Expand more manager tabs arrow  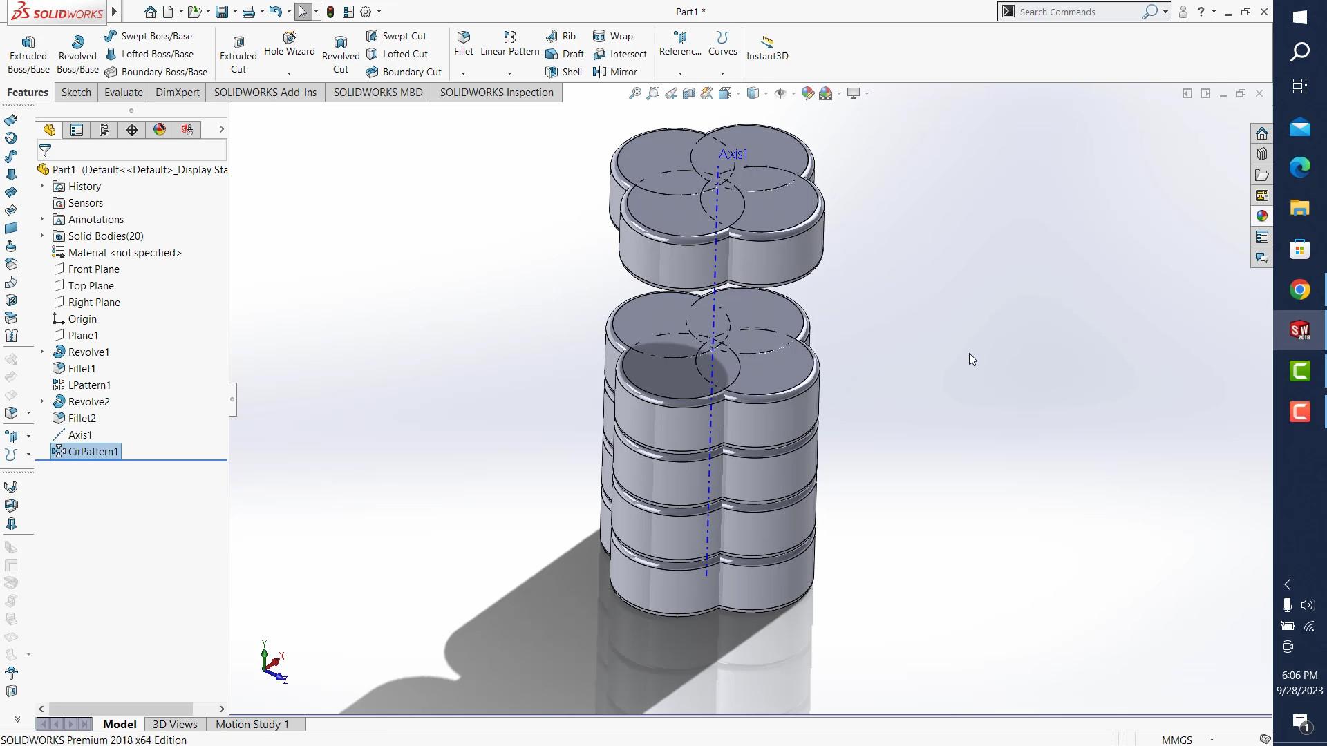click(x=221, y=129)
